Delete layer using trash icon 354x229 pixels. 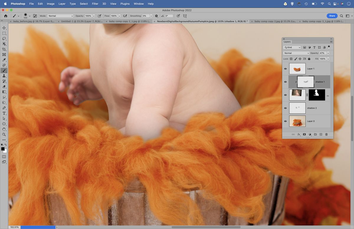pyautogui.click(x=326, y=134)
